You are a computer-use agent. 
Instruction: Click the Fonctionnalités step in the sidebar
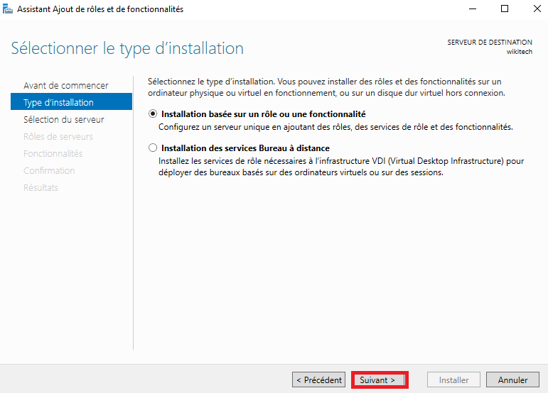[53, 153]
